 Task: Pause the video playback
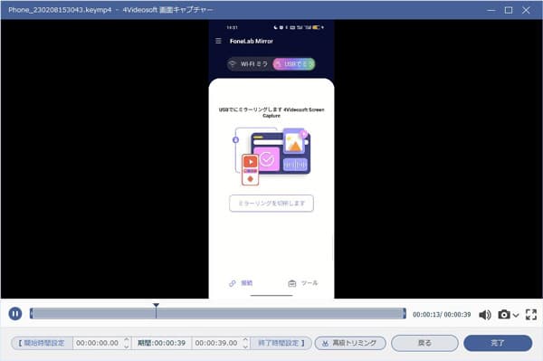tap(15, 314)
